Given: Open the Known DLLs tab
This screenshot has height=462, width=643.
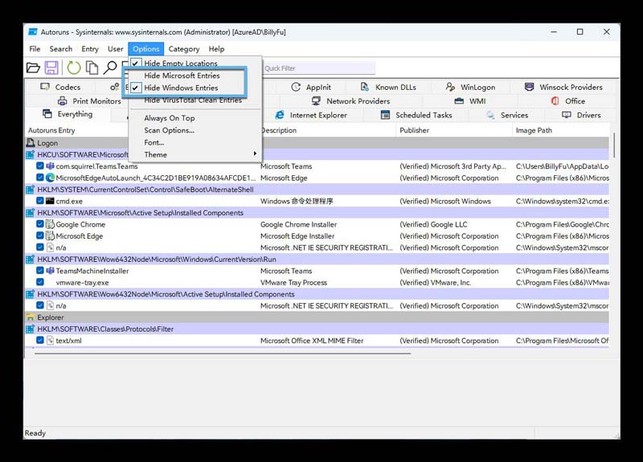Looking at the screenshot, I should point(388,87).
